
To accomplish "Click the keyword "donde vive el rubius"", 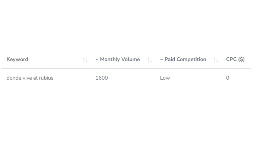I will pos(30,78).
